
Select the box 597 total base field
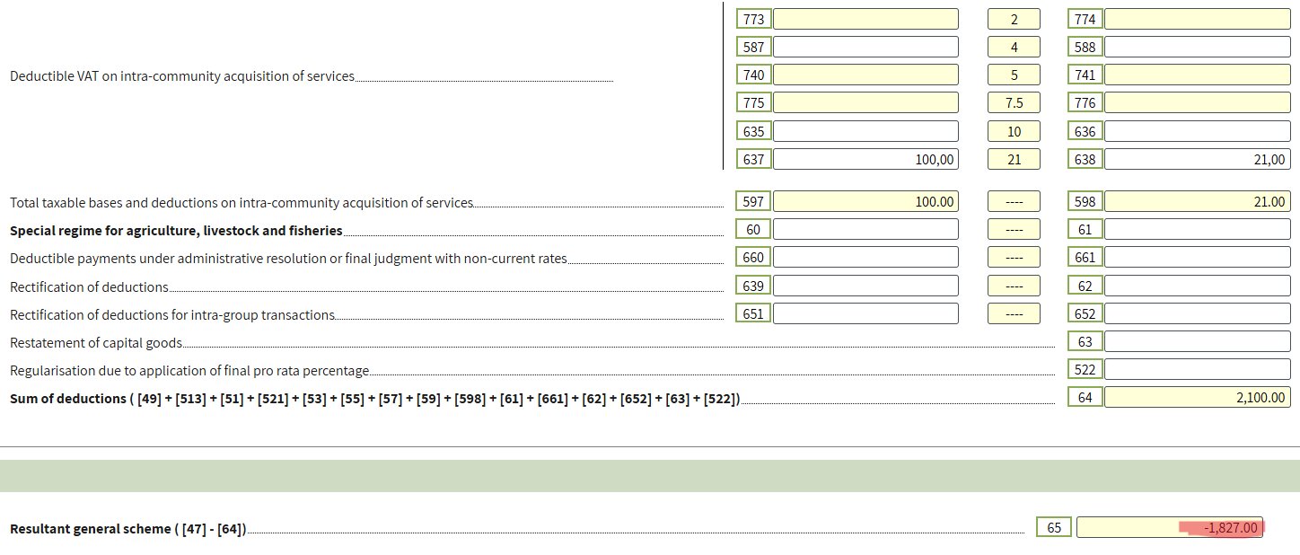point(865,201)
